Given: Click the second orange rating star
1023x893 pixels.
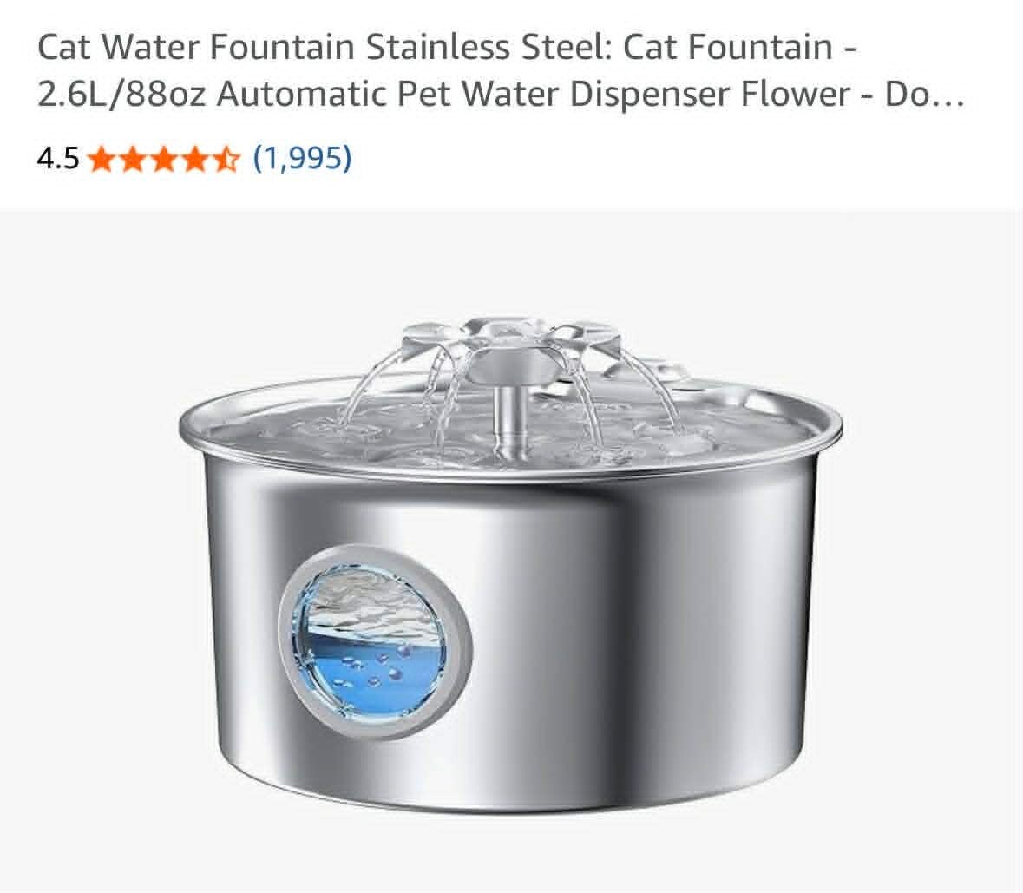Looking at the screenshot, I should tap(133, 159).
